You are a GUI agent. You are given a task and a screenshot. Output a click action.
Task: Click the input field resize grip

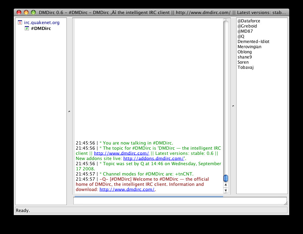coord(285,203)
